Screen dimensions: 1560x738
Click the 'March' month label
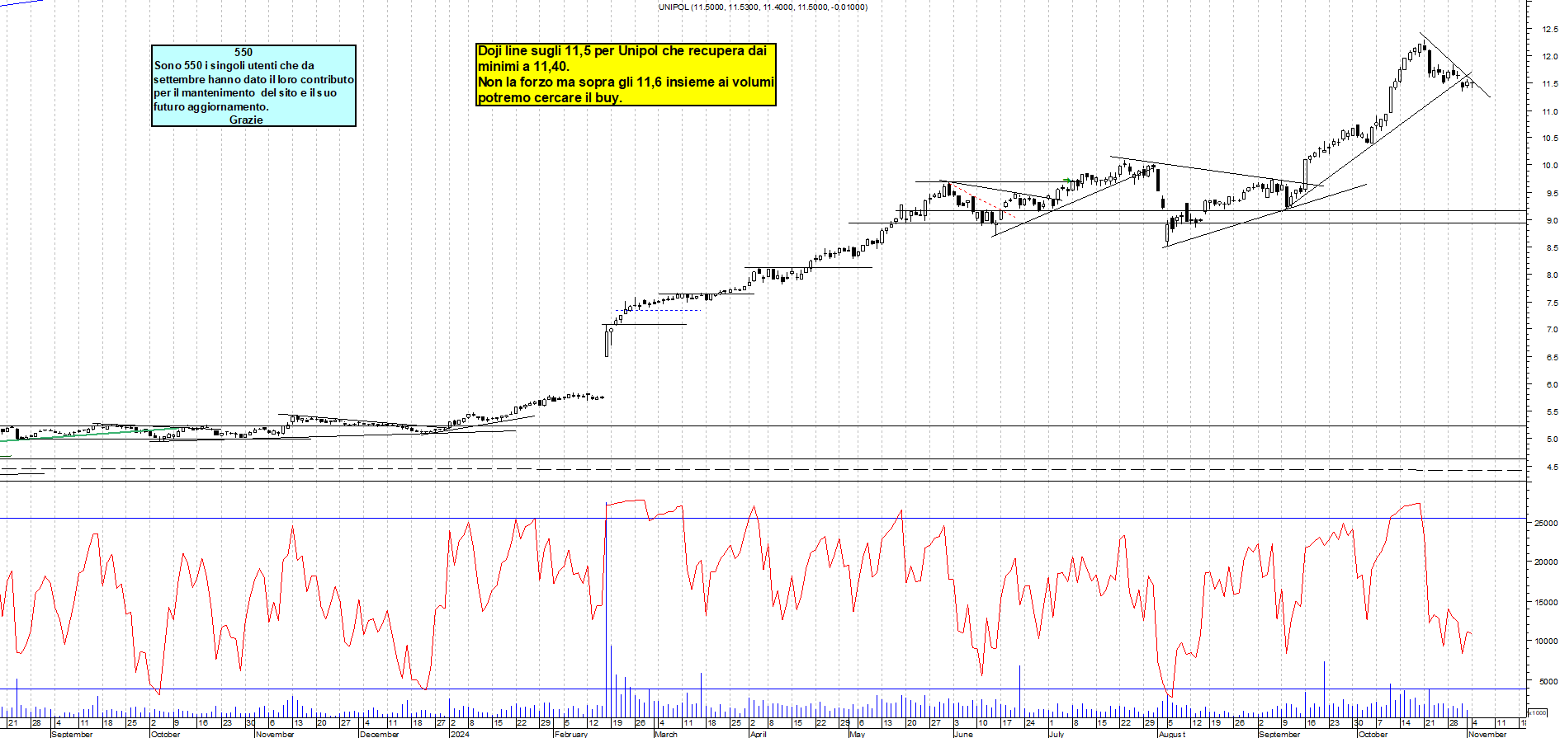(665, 734)
